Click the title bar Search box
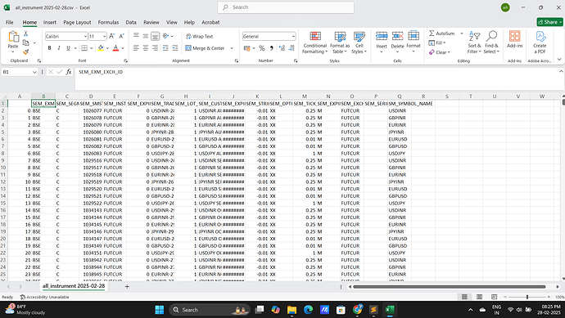Viewport: 565px width, 318px height. pyautogui.click(x=286, y=7)
